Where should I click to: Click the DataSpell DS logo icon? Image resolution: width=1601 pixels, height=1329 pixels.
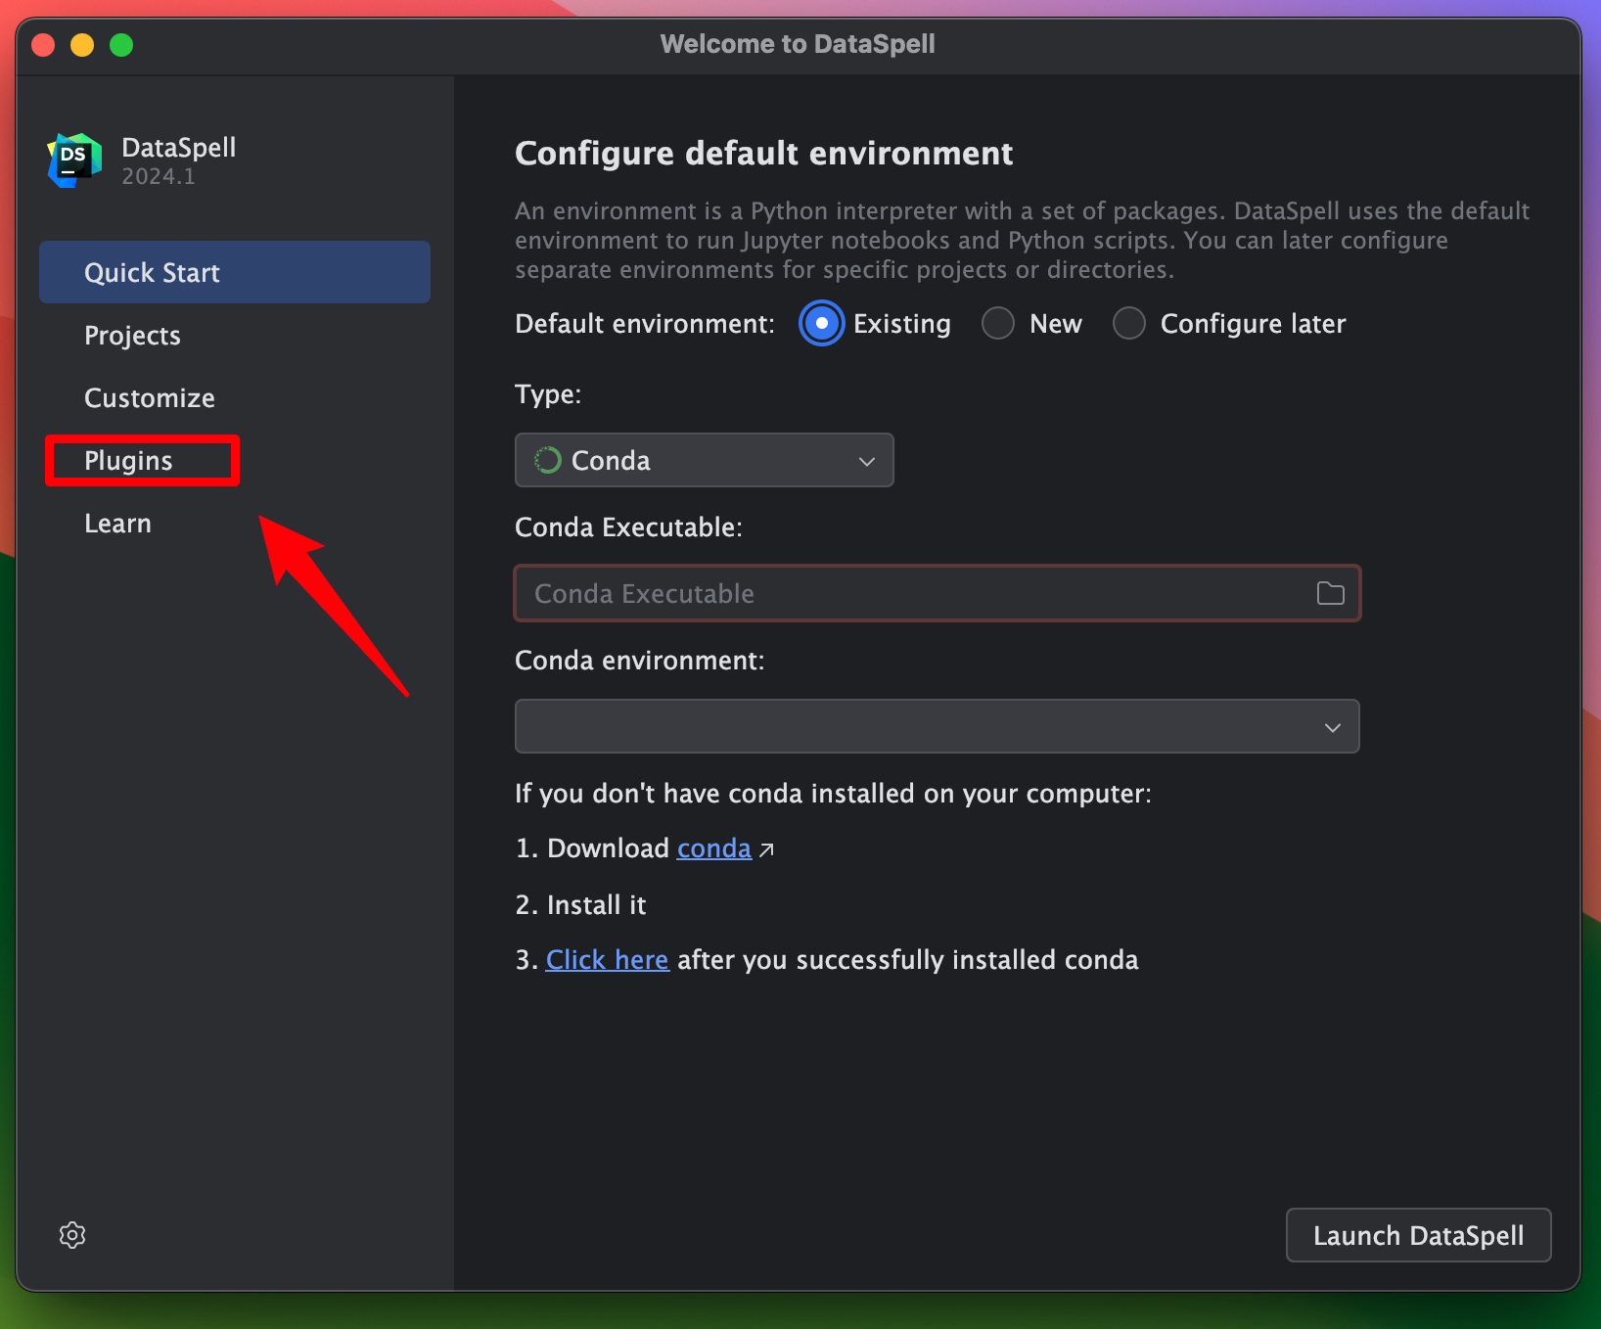click(x=74, y=160)
